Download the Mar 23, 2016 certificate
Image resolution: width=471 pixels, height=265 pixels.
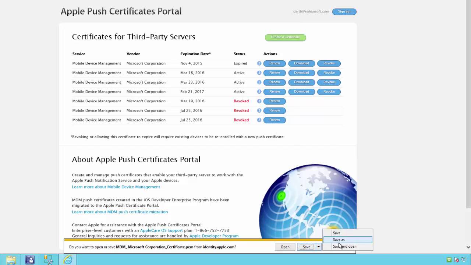tap(301, 82)
